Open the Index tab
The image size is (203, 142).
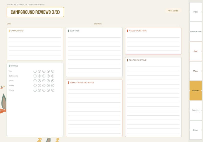click(x=196, y=12)
